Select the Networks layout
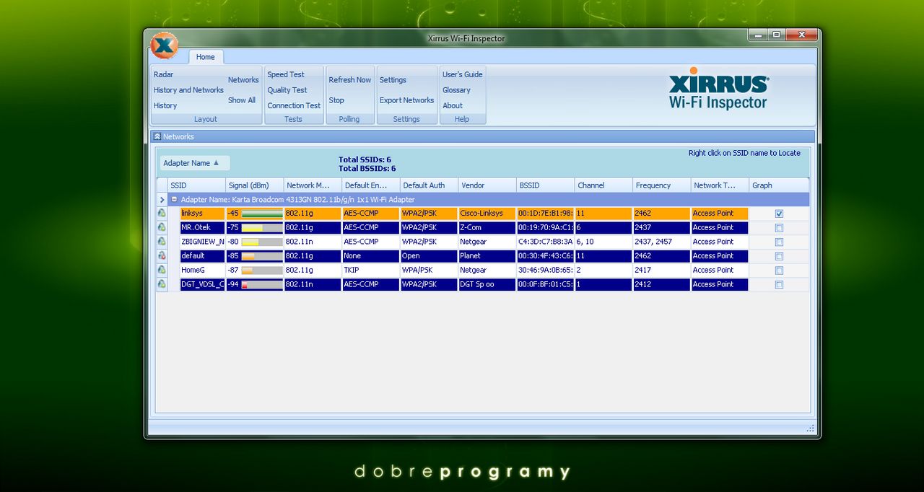The image size is (924, 492). [243, 80]
